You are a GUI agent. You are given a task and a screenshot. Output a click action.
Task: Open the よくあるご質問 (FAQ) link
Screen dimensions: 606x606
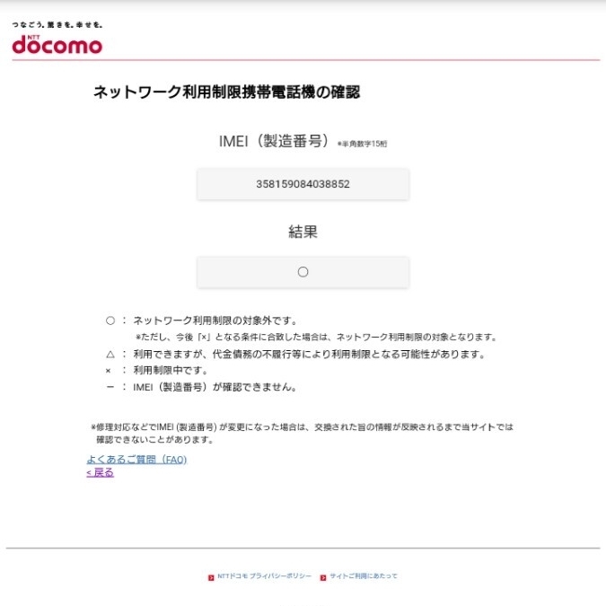point(136,459)
